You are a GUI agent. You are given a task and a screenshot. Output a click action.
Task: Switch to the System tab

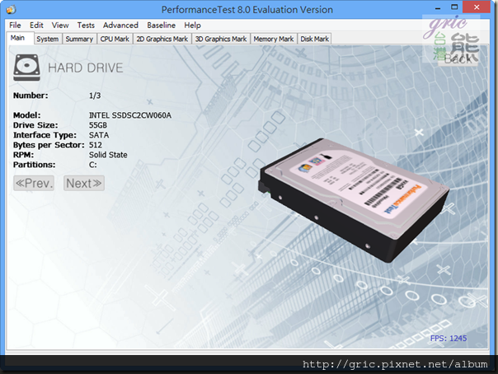48,39
